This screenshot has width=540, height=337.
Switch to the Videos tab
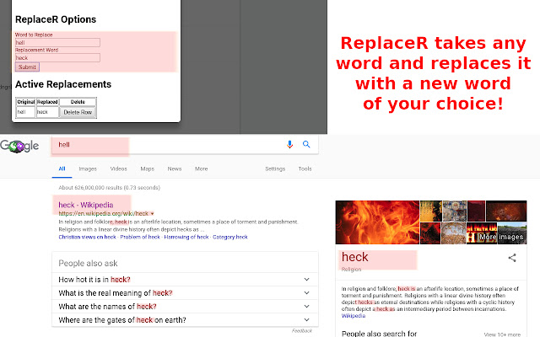click(118, 168)
